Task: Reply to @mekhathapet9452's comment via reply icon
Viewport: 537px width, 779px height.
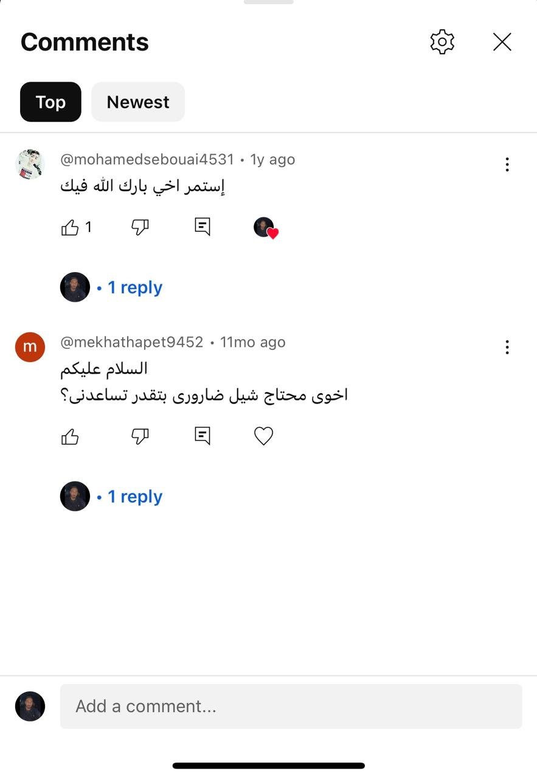Action: [x=203, y=436]
